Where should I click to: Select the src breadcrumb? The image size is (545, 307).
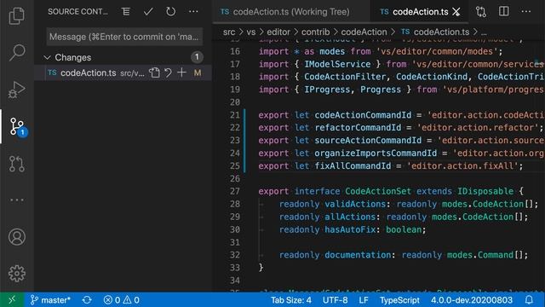tap(229, 32)
